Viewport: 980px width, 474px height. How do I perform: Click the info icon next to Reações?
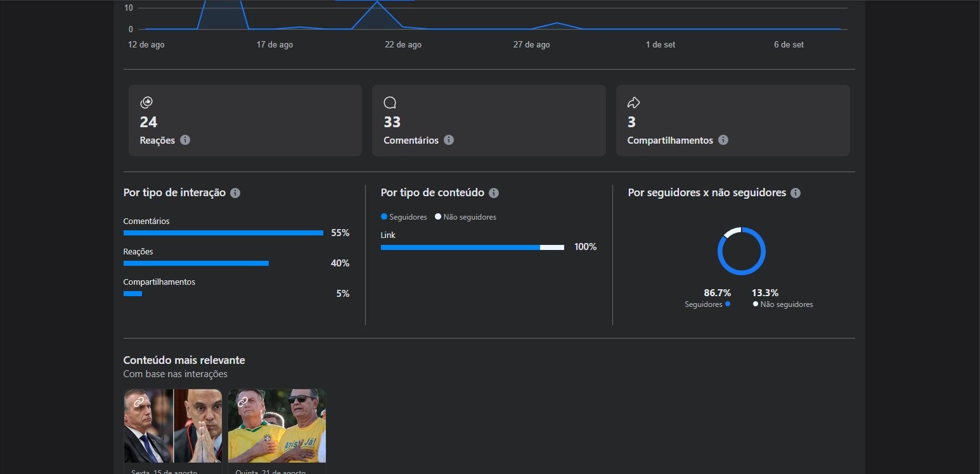click(185, 140)
